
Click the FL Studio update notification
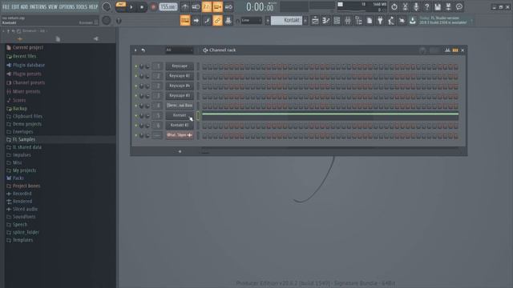coord(443,21)
